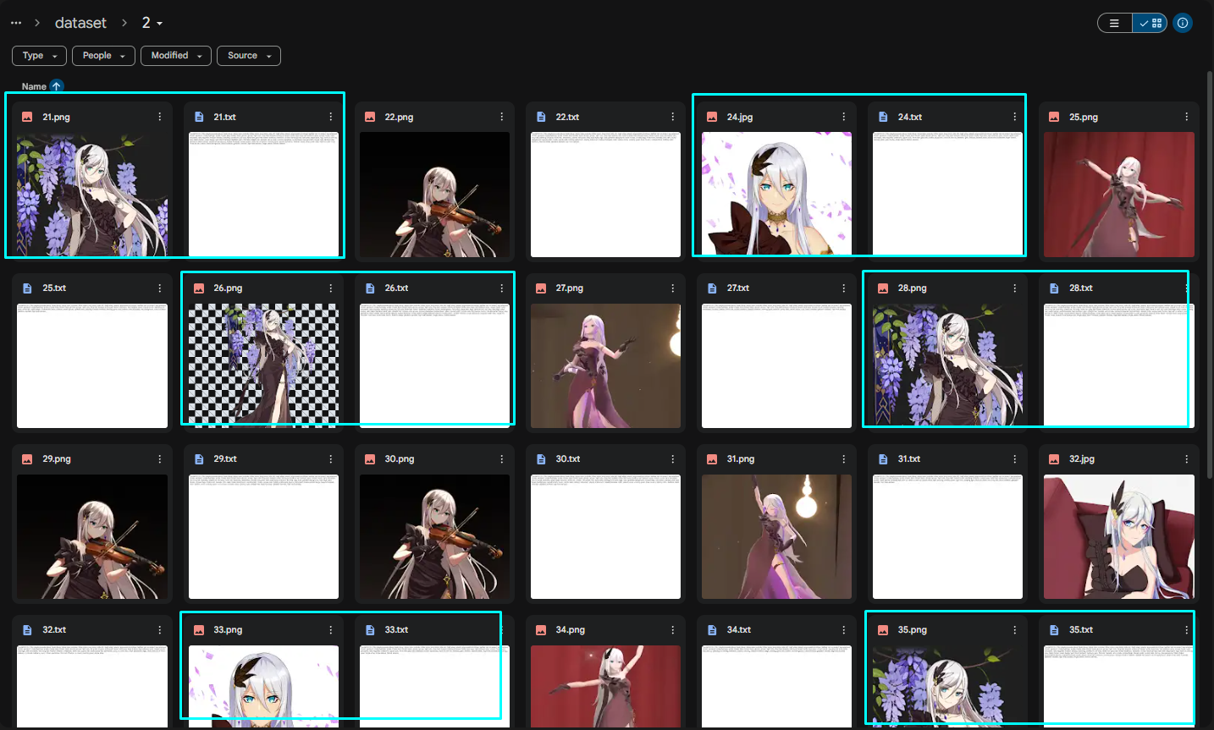Select the grid layout view
The image size is (1214, 730).
click(1150, 23)
